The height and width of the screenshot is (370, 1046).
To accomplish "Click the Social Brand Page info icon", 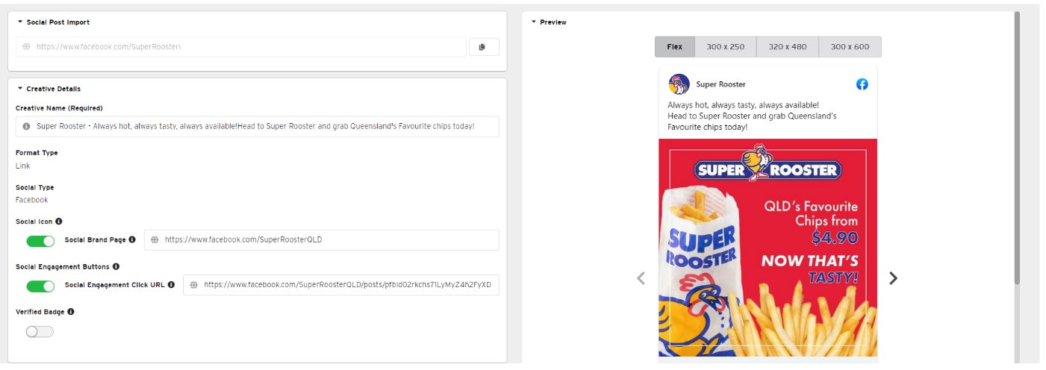I will [132, 239].
